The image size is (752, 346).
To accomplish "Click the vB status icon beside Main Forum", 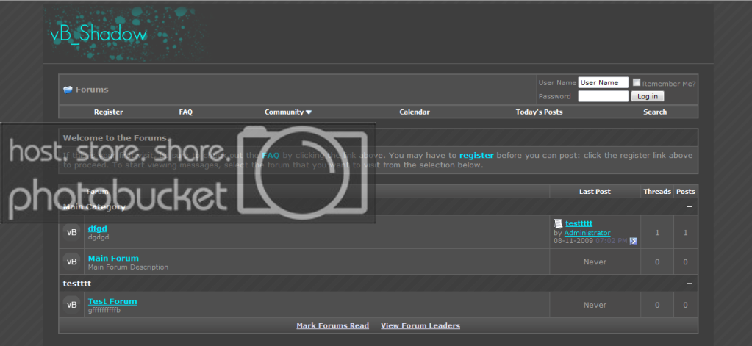I will coord(71,262).
